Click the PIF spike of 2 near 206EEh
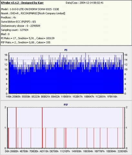 (x=16, y=128)
